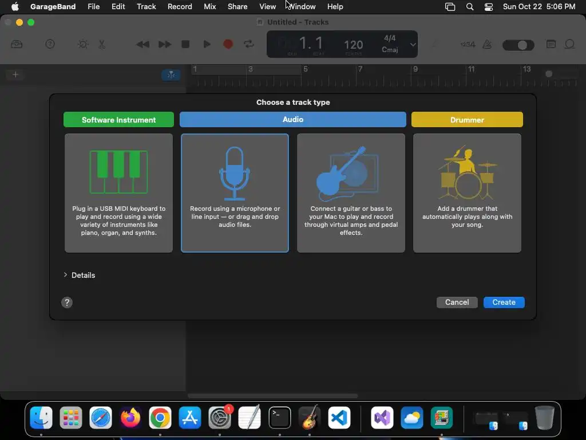
Task: Click the Stage Manager menu bar icon
Action: (450, 7)
